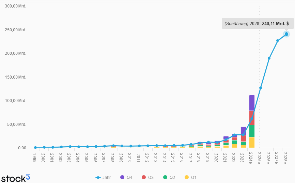Toggle the Q3 legend entry
The height and width of the screenshot is (183, 295).
(147, 177)
